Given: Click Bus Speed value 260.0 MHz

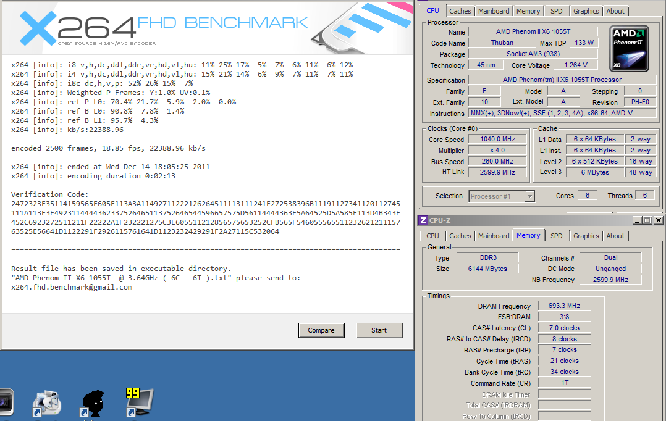Looking at the screenshot, I should (497, 161).
